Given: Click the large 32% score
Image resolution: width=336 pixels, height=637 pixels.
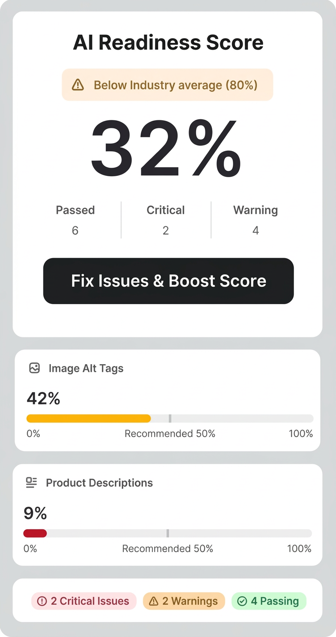Looking at the screenshot, I should click(166, 149).
